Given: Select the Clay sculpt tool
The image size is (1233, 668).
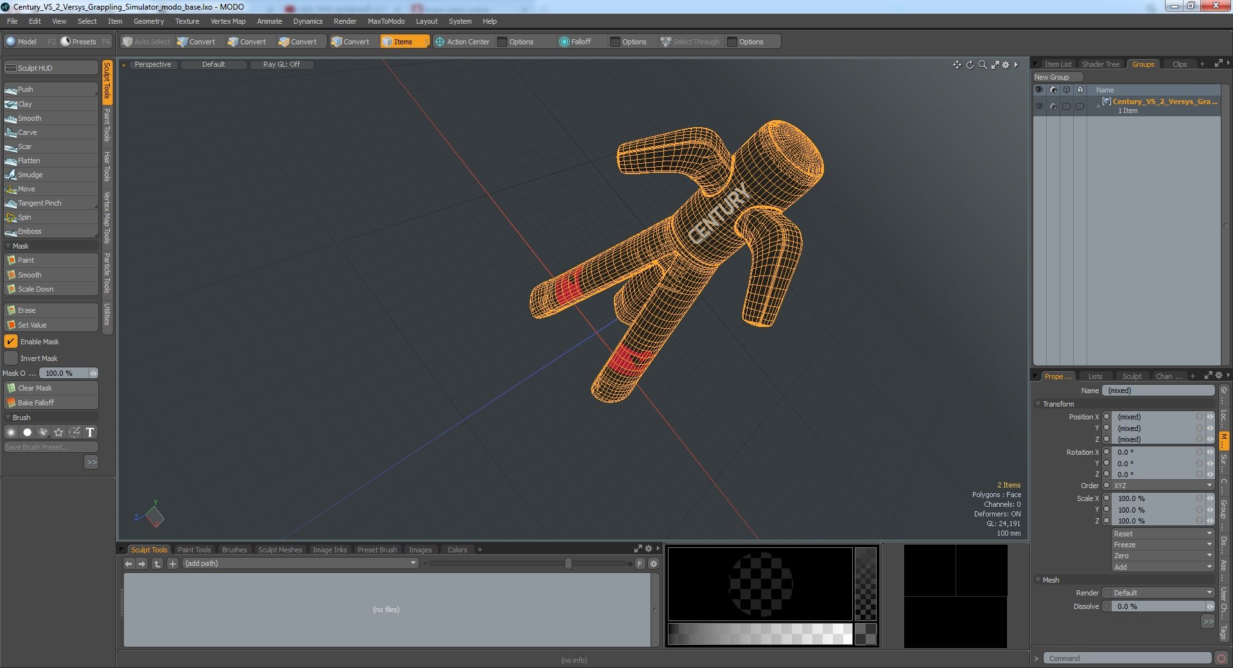Looking at the screenshot, I should (51, 103).
